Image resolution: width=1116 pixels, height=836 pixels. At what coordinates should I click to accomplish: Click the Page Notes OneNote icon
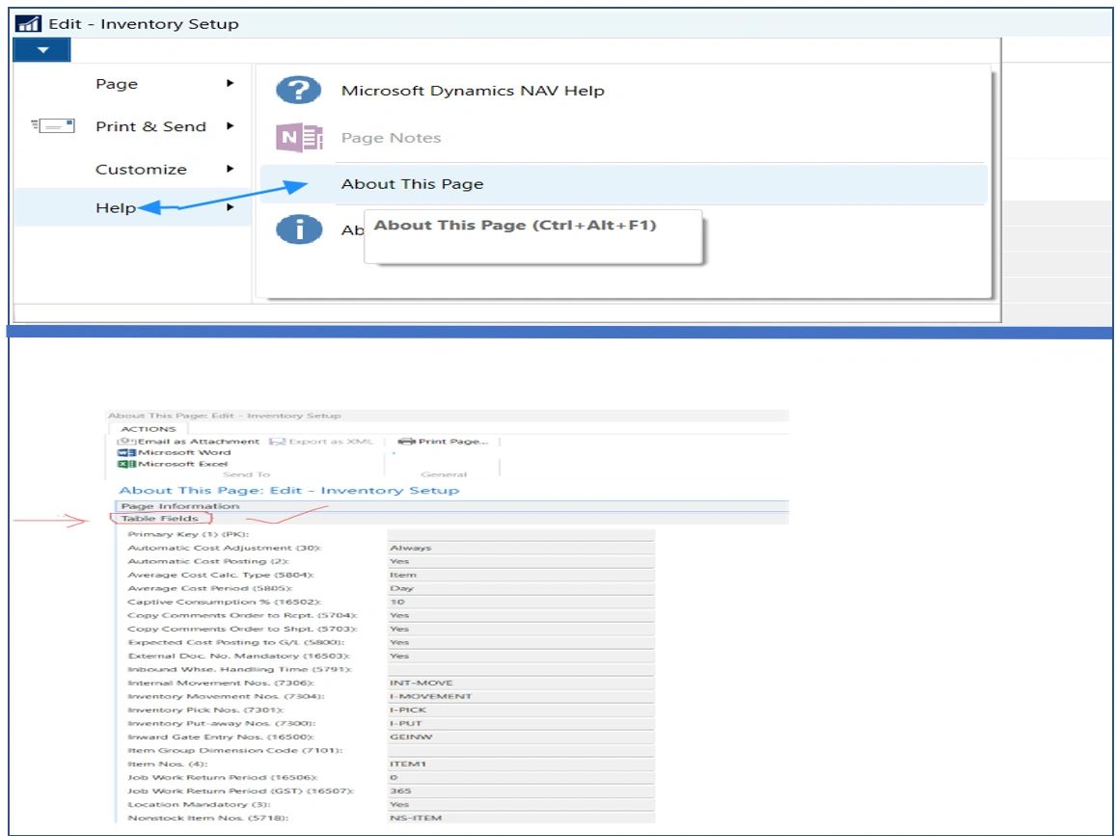300,137
